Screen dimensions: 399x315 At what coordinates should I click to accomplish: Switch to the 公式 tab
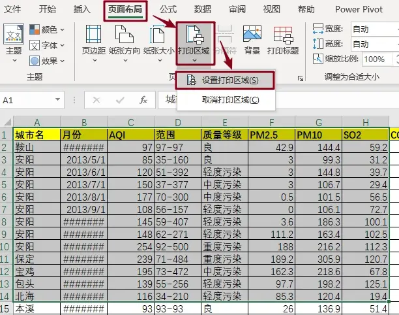point(168,9)
